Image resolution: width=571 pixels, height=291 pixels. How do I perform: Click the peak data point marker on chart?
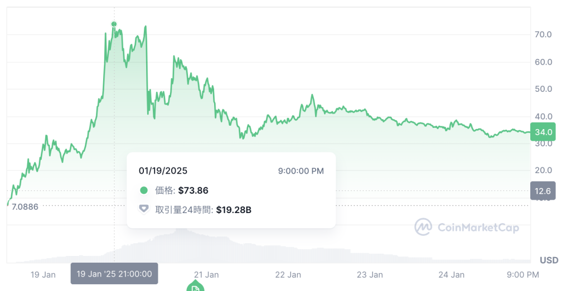click(114, 24)
